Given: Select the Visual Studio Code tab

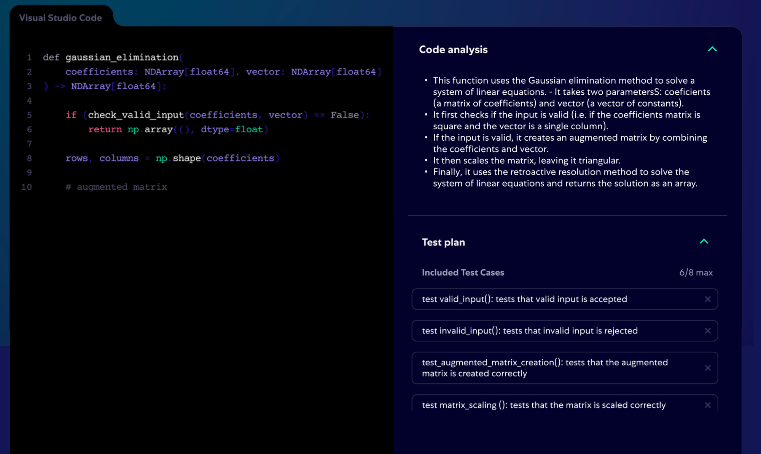Looking at the screenshot, I should [x=60, y=18].
